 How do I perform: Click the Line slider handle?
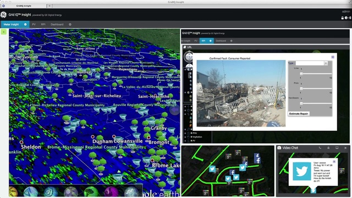301,74
